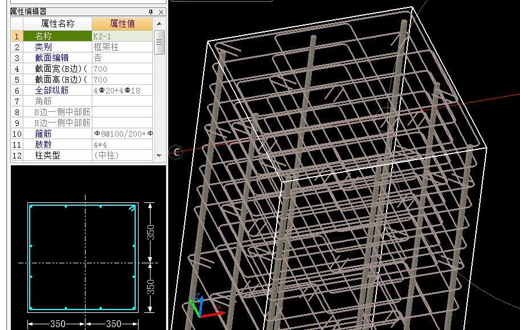Open the 截面编辑 property link
Screen dimensions: 520x330
[52, 58]
